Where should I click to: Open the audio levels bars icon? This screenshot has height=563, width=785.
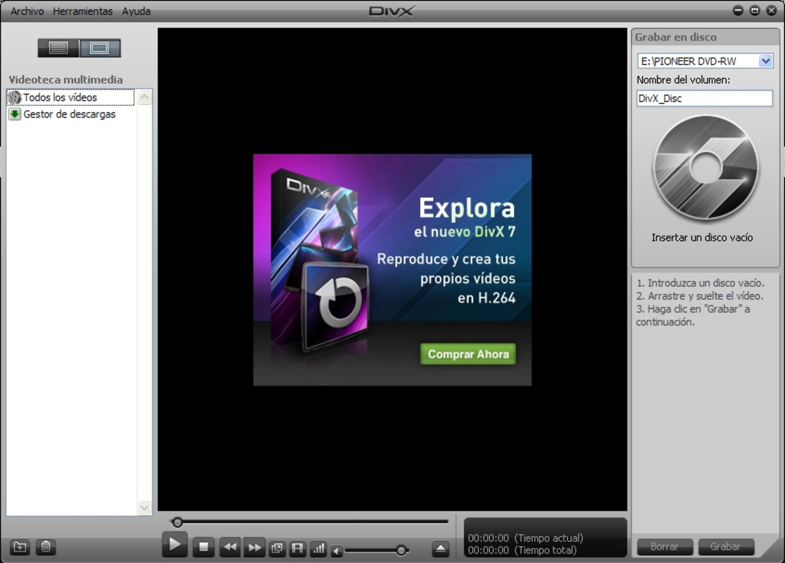point(318,548)
